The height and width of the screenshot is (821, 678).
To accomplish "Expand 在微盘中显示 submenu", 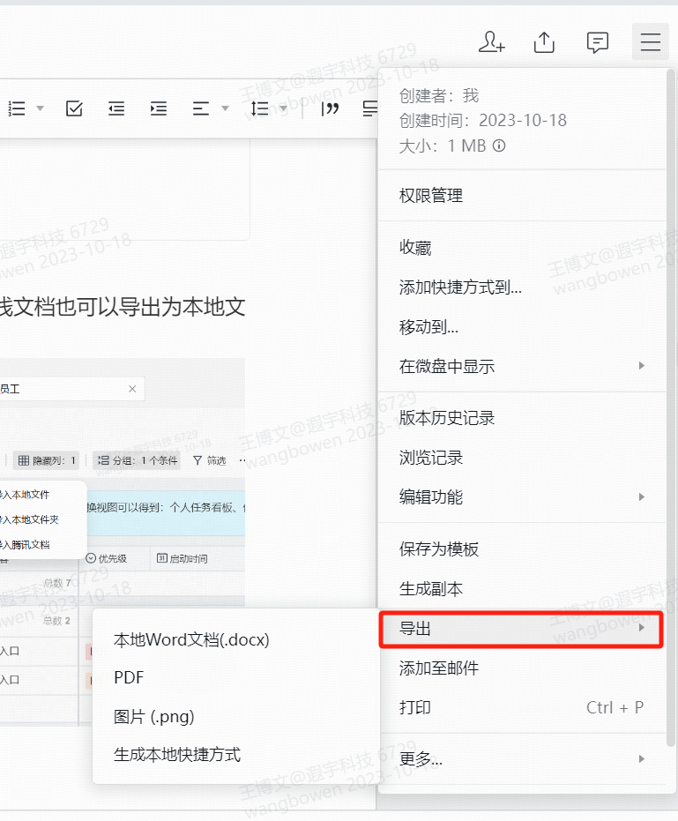I will pos(522,366).
